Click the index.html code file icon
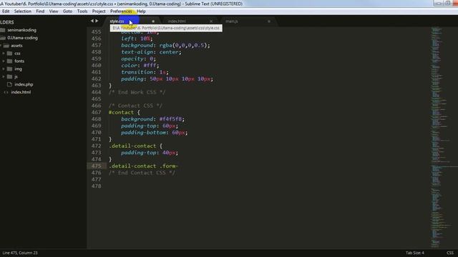The height and width of the screenshot is (257, 458). [x=6, y=92]
